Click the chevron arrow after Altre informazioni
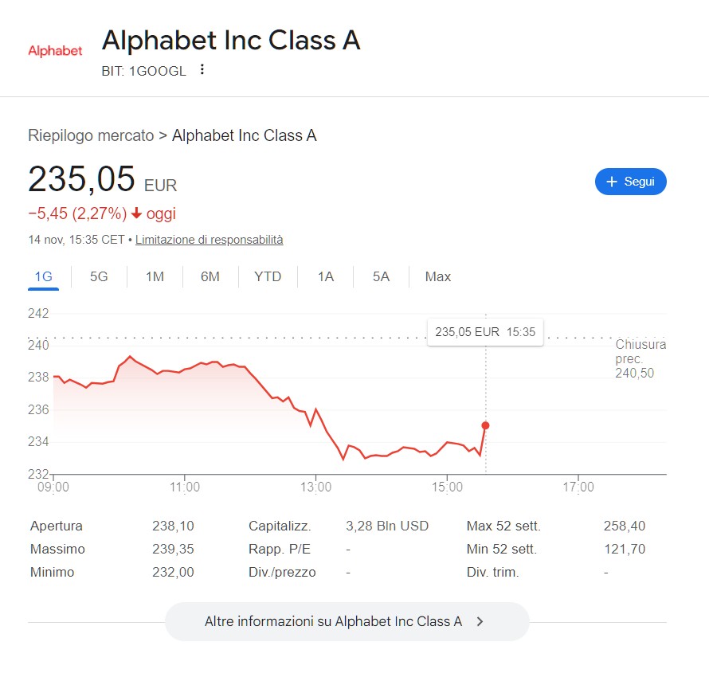 pyautogui.click(x=480, y=622)
